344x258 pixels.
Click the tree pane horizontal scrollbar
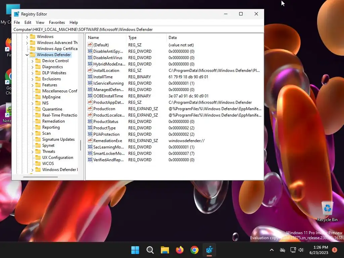click(x=41, y=177)
